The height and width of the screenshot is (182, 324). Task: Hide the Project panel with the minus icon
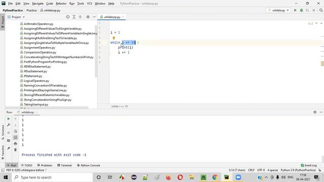pos(94,17)
